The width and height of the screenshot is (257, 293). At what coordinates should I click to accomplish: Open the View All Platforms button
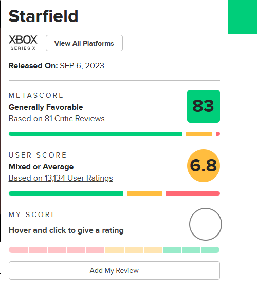pyautogui.click(x=84, y=43)
